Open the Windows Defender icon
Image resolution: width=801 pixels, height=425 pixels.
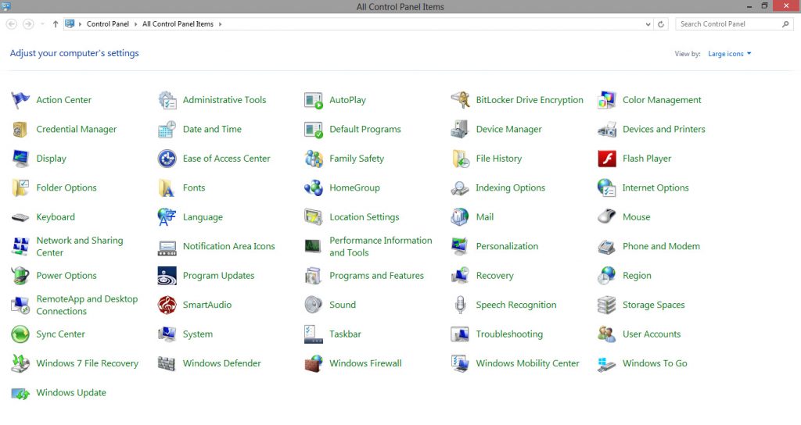point(167,363)
